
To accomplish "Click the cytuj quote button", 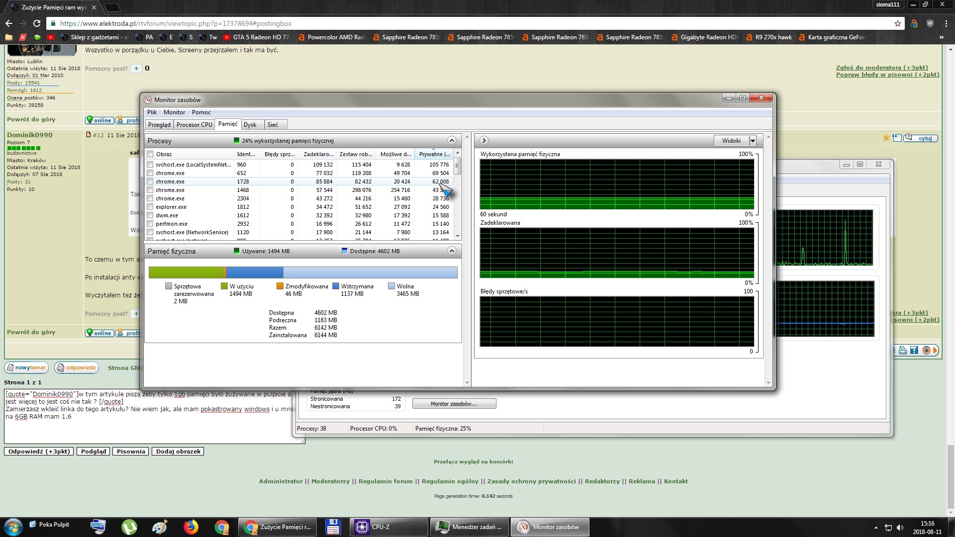I will (x=921, y=138).
